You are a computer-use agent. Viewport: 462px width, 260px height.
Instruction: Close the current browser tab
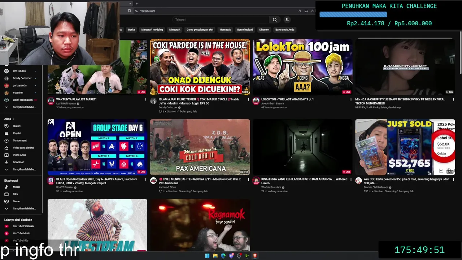coord(130,4)
